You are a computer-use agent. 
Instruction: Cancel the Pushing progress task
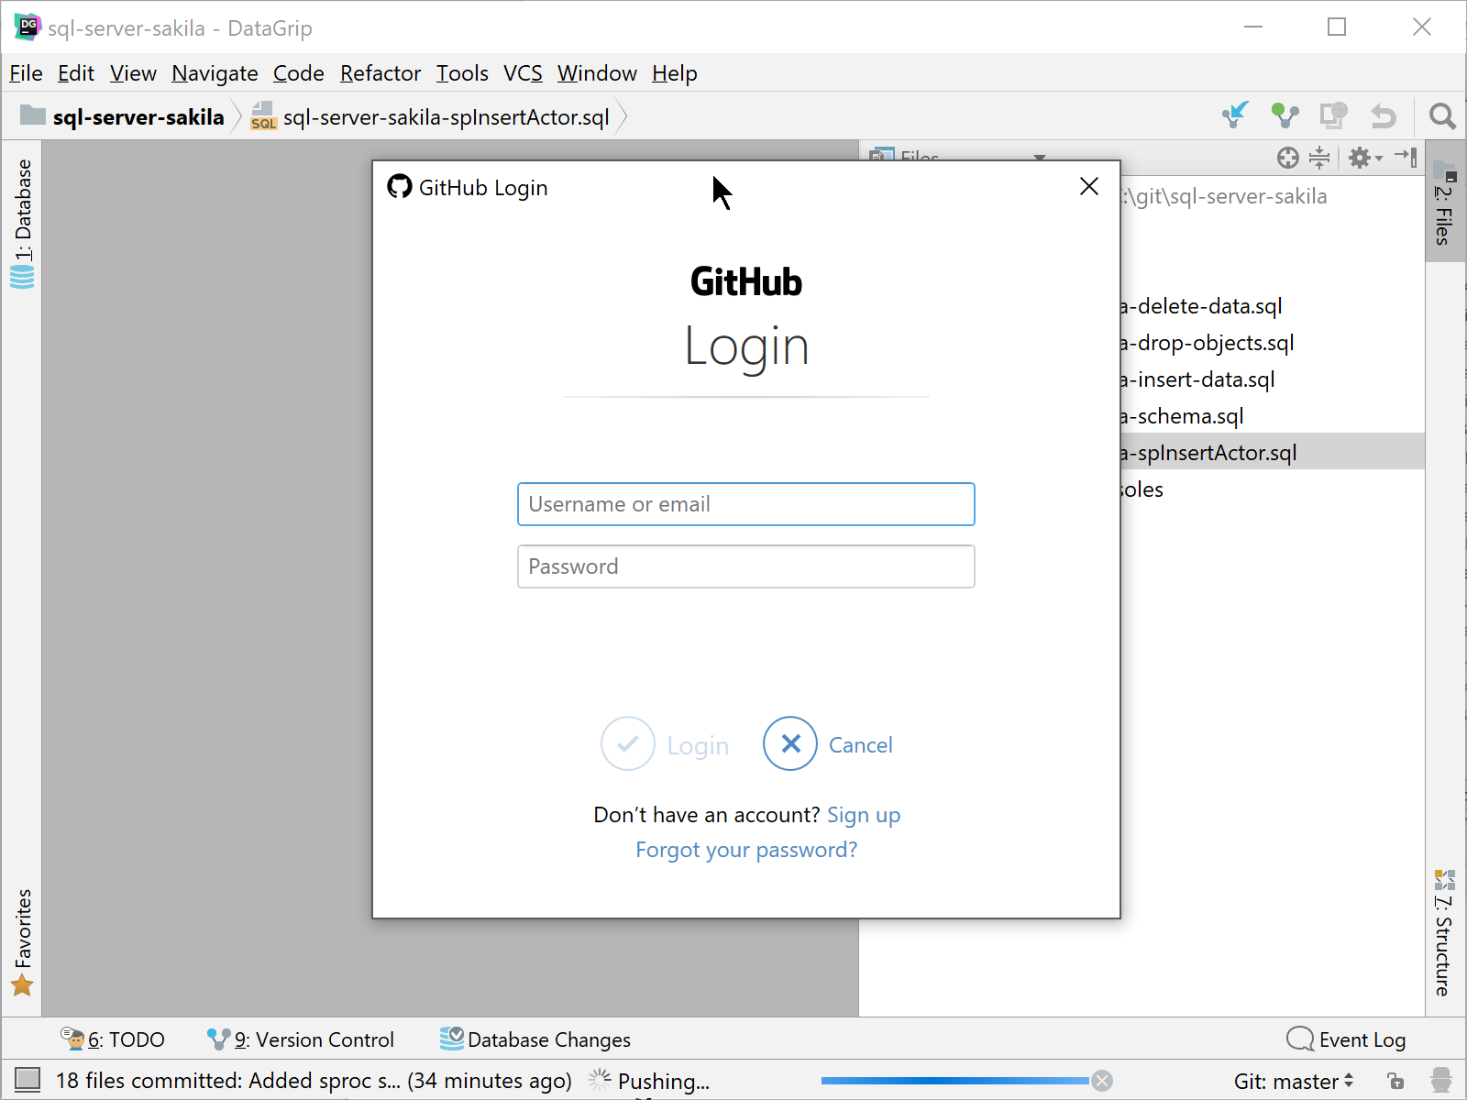click(x=1102, y=1081)
